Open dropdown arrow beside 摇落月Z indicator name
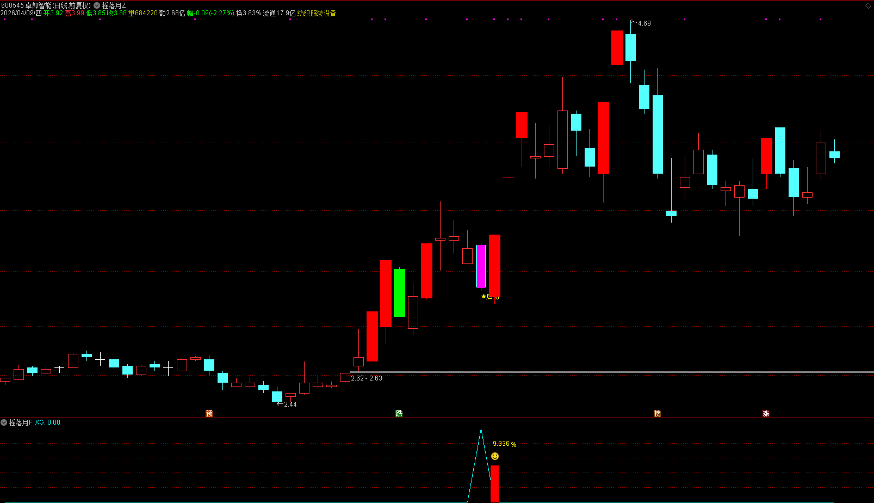The image size is (874, 503). (x=97, y=5)
